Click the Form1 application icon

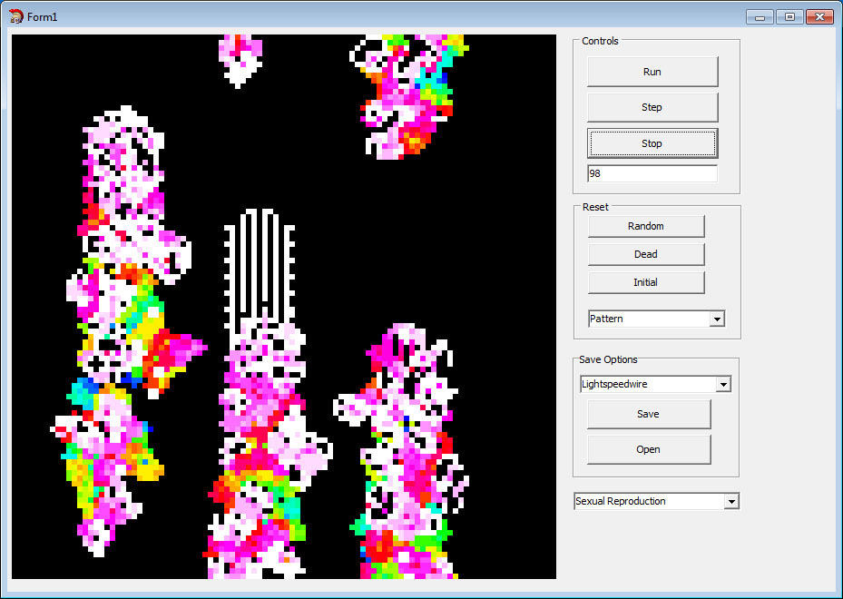click(x=16, y=16)
